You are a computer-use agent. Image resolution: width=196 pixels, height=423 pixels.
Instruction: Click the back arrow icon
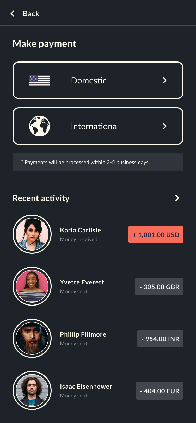coord(12,14)
